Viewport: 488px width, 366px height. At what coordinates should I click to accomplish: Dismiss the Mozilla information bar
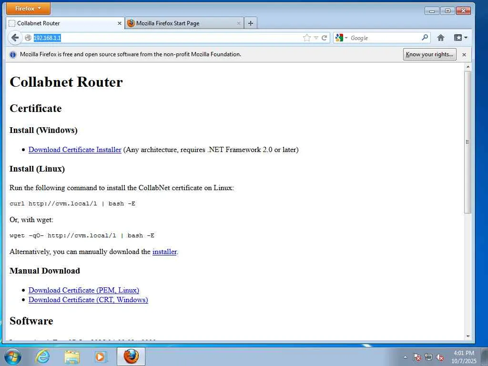coord(464,54)
